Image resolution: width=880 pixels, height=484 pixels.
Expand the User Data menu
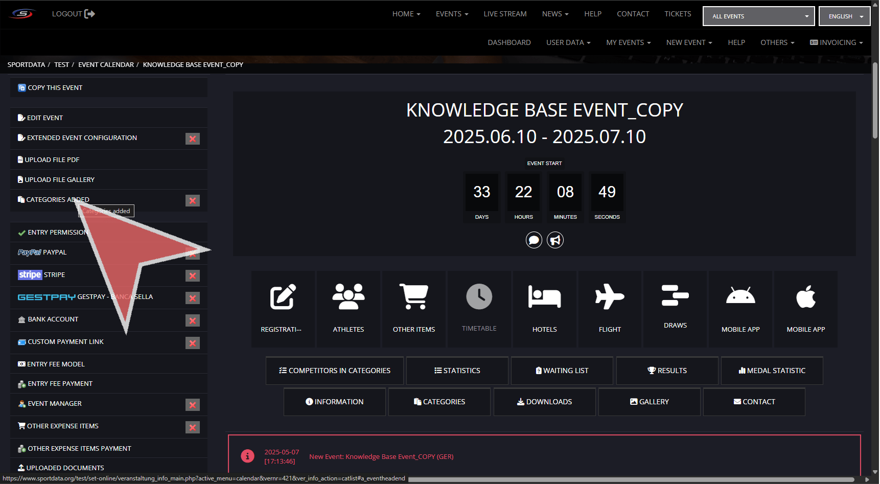click(x=568, y=42)
